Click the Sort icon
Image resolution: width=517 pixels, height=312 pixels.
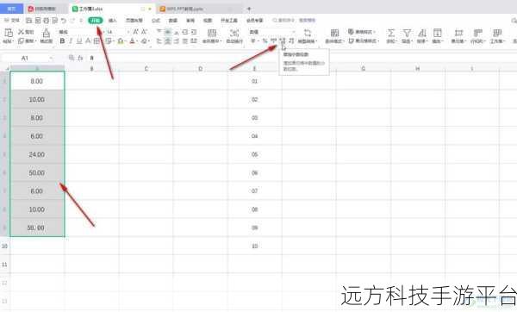[422, 33]
